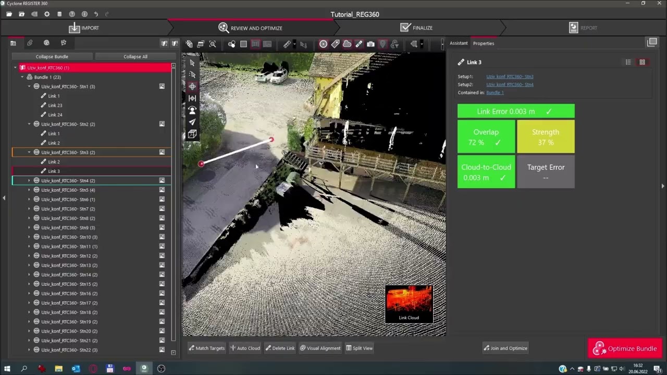The image size is (667, 375).
Task: Open image icon for Stn12 setup
Action: tap(162, 256)
